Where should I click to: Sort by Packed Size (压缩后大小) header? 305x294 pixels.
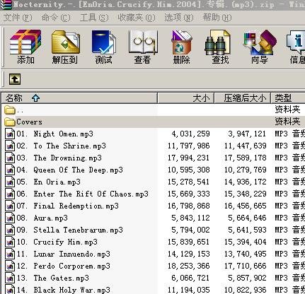point(242,98)
